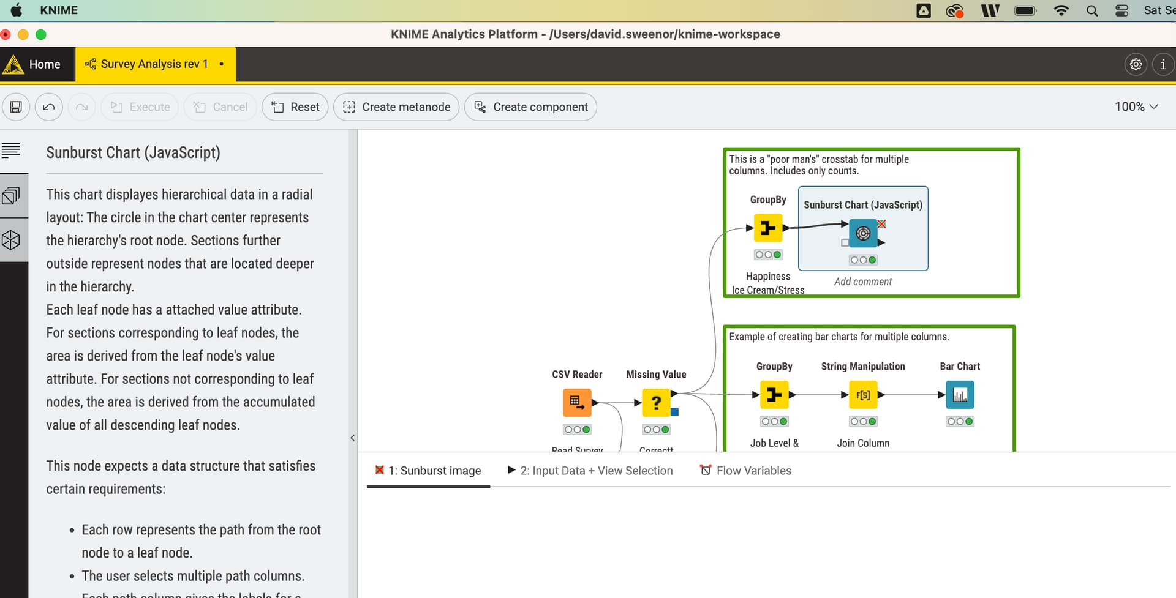Click the String Manipulation status lights

coord(863,421)
